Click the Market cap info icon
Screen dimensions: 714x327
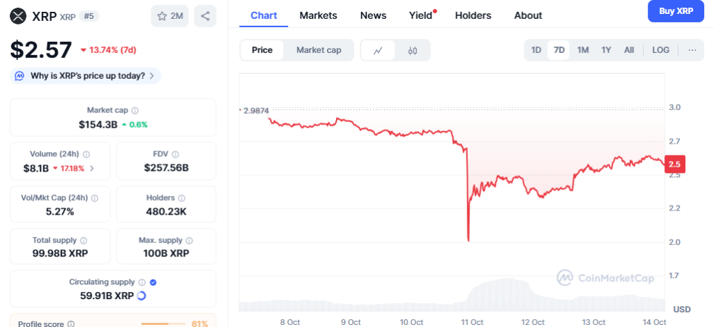135,110
